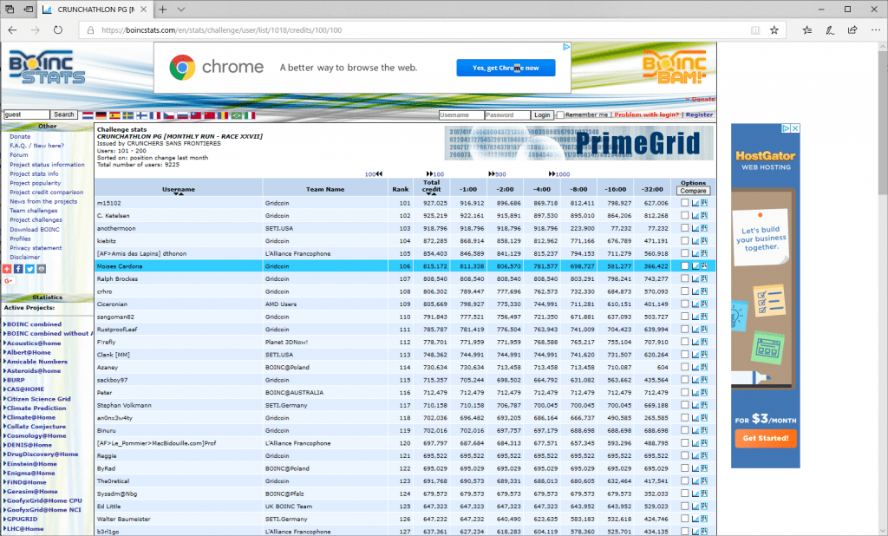
Task: Sort the table by the Total credit arrows
Action: pyautogui.click(x=431, y=194)
